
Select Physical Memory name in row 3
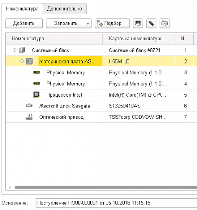pyautogui.click(x=66, y=73)
